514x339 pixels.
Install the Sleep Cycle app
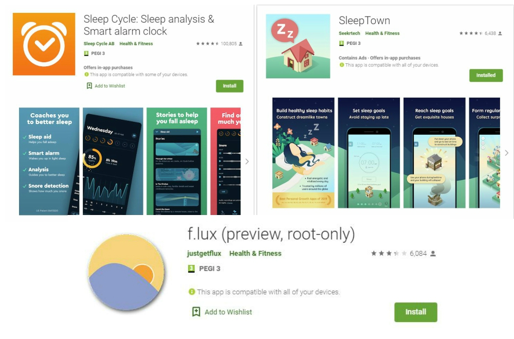tap(229, 86)
